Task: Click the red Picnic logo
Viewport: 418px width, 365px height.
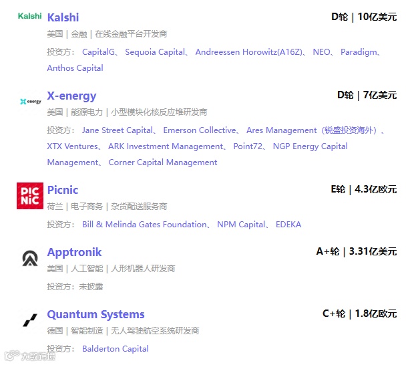Action: point(30,196)
